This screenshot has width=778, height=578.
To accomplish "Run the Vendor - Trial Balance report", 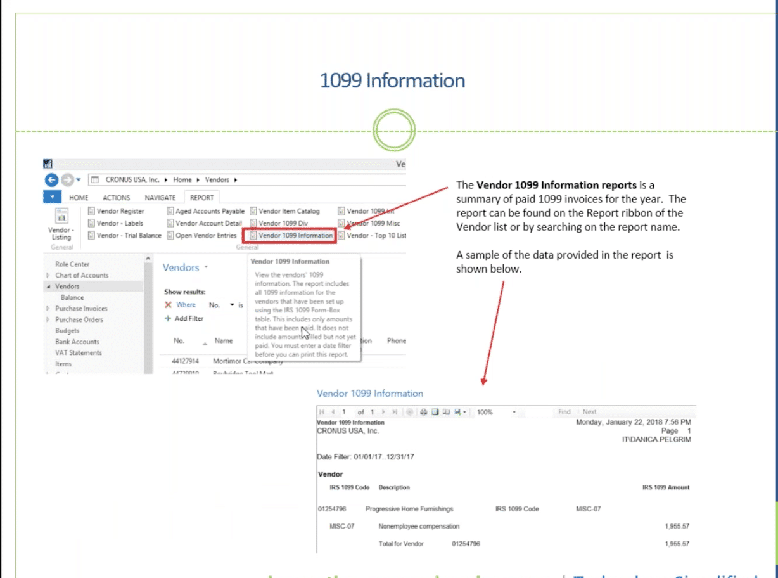I will [x=125, y=235].
